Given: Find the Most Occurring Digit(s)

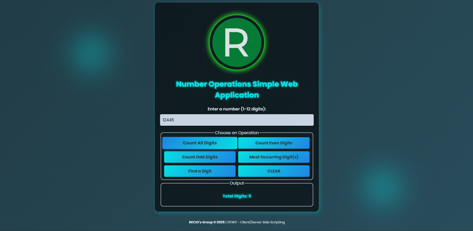Looking at the screenshot, I should coord(274,157).
